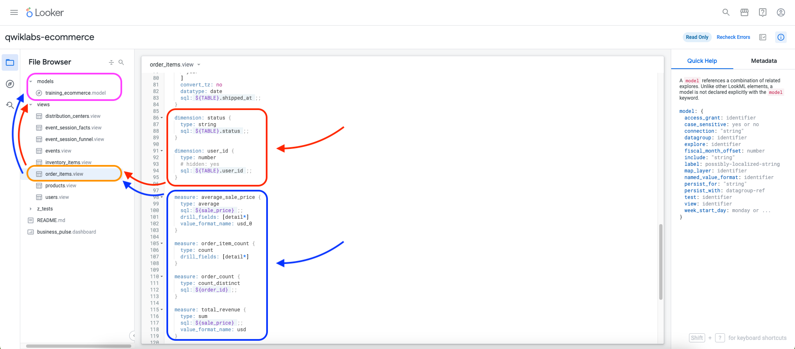Search files in File Browser
Image resolution: width=795 pixels, height=349 pixels.
click(121, 62)
